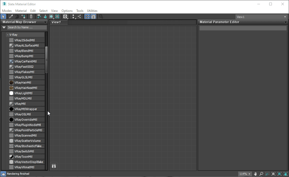Screen dimensions: 289x177
Task: Switch to the View1 tab
Action: click(x=56, y=22)
